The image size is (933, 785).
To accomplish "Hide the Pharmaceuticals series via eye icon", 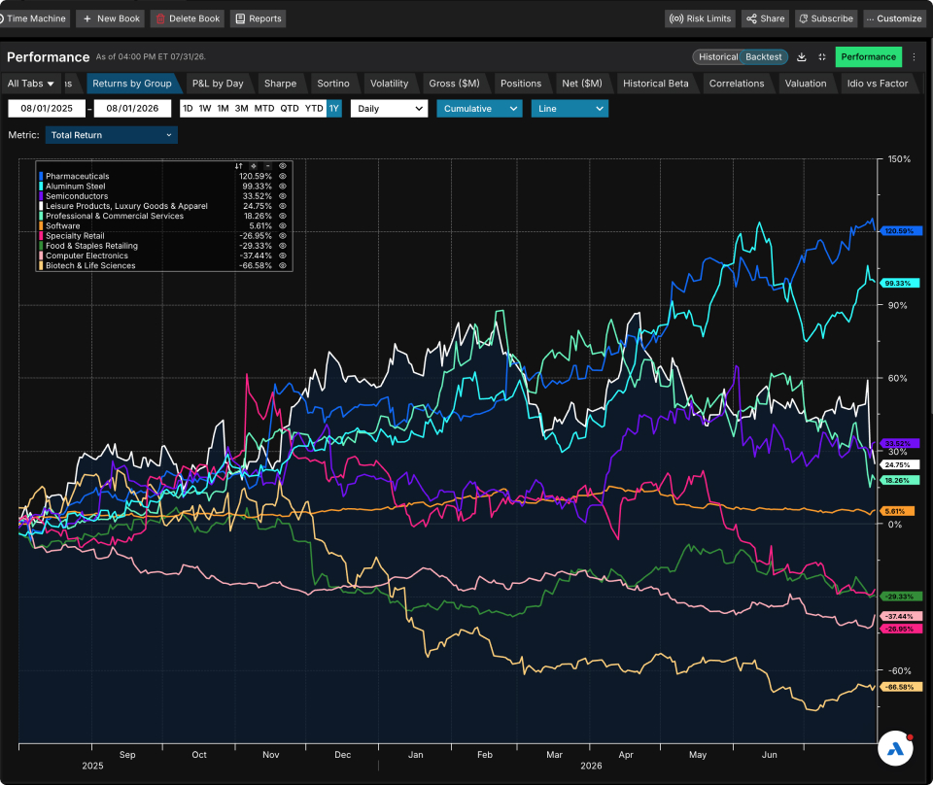I will (283, 176).
